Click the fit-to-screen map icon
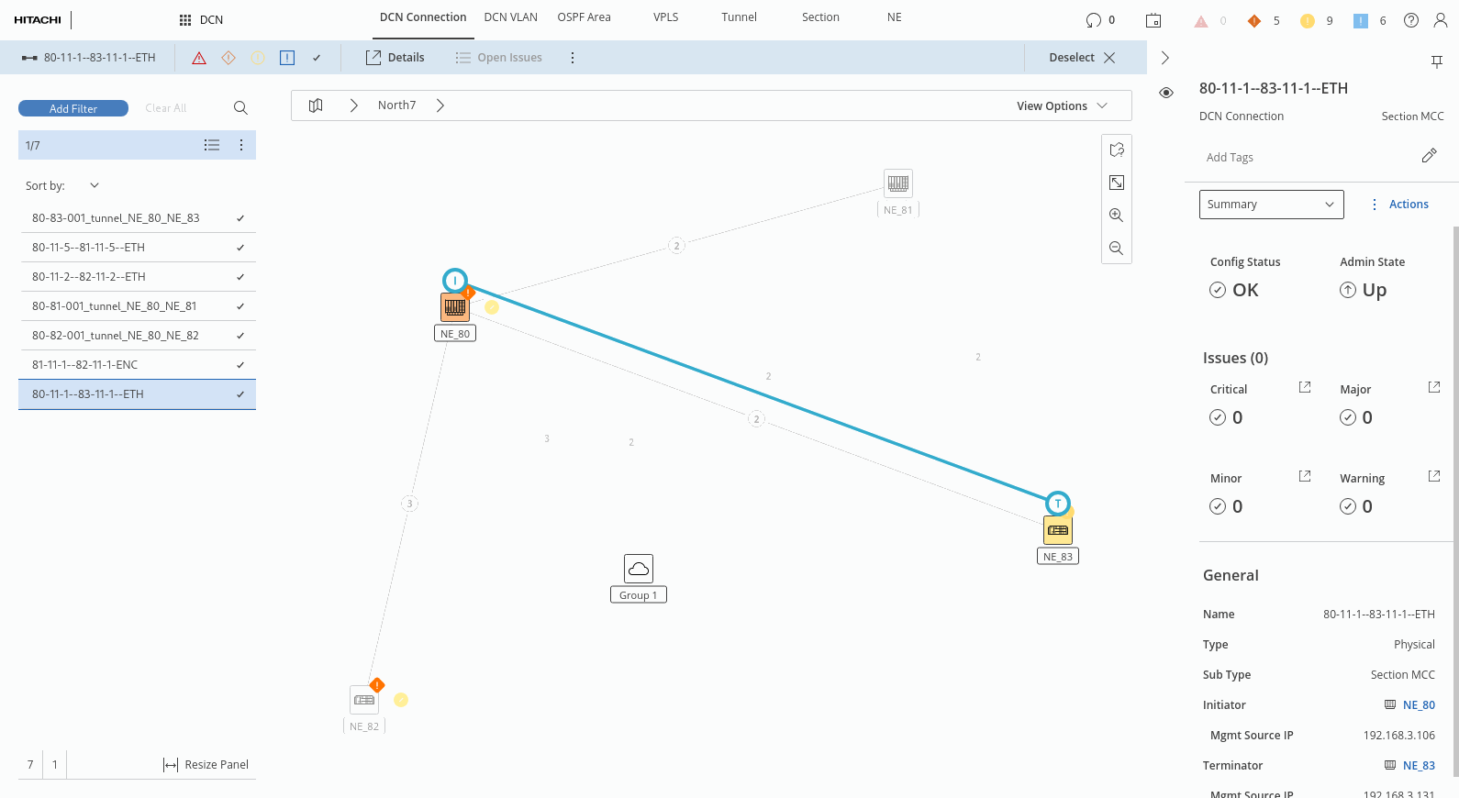The width and height of the screenshot is (1459, 798). click(1116, 183)
